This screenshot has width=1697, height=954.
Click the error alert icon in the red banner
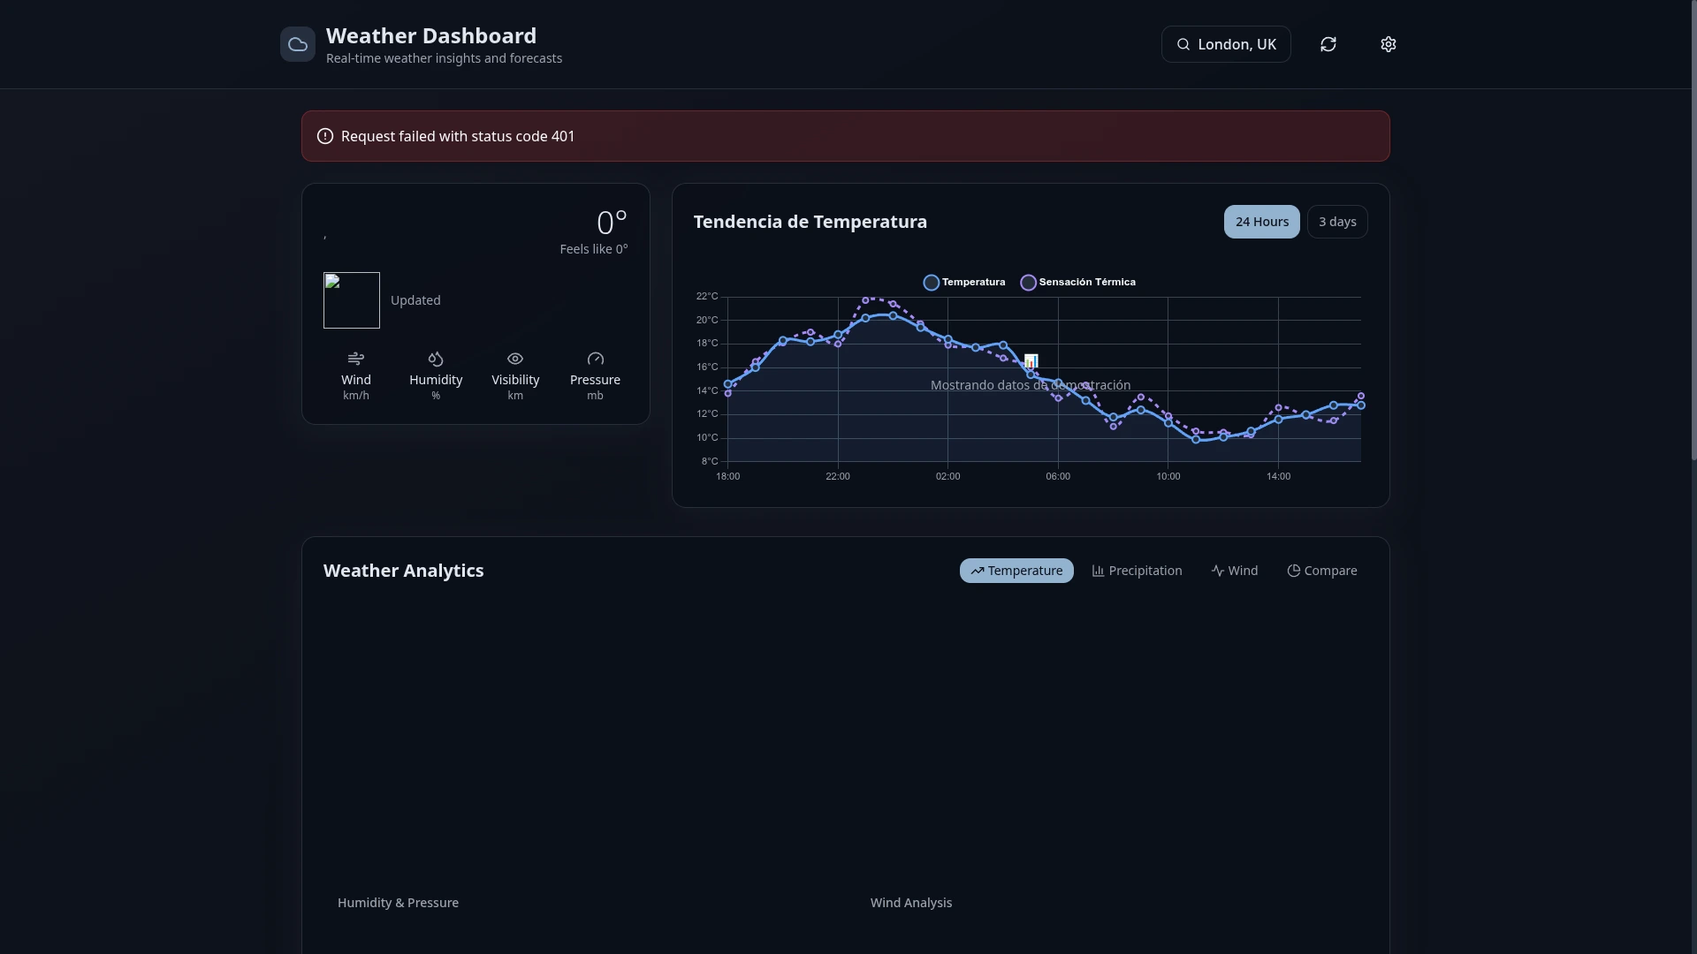coord(325,136)
